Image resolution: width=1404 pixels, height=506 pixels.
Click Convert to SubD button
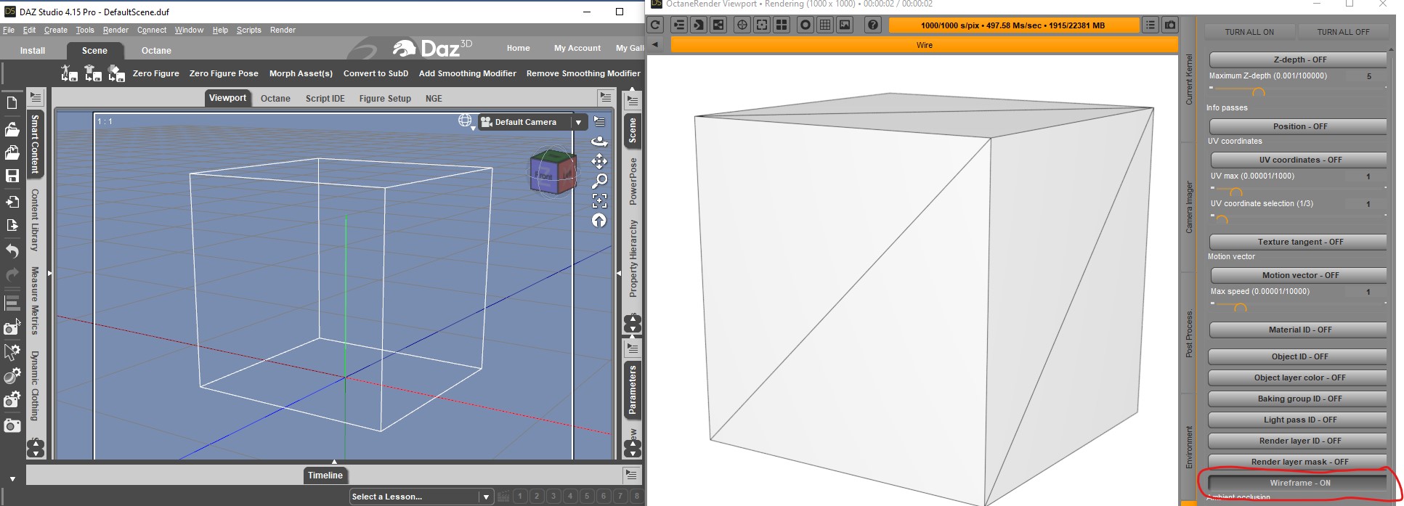coord(376,73)
